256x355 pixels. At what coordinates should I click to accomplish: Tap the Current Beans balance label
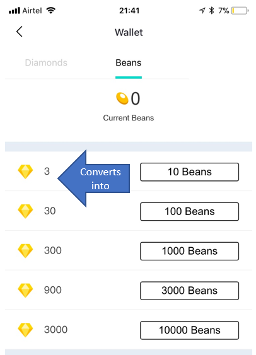[129, 118]
